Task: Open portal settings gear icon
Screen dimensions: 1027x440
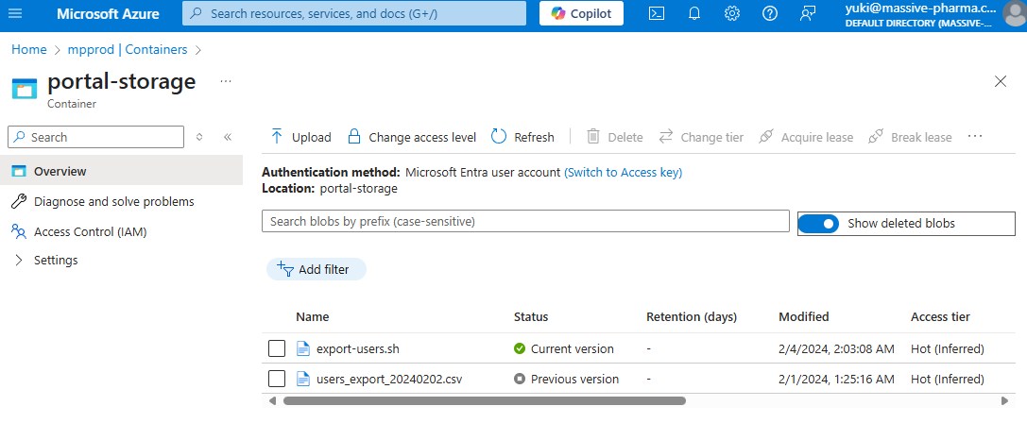Action: pos(732,13)
